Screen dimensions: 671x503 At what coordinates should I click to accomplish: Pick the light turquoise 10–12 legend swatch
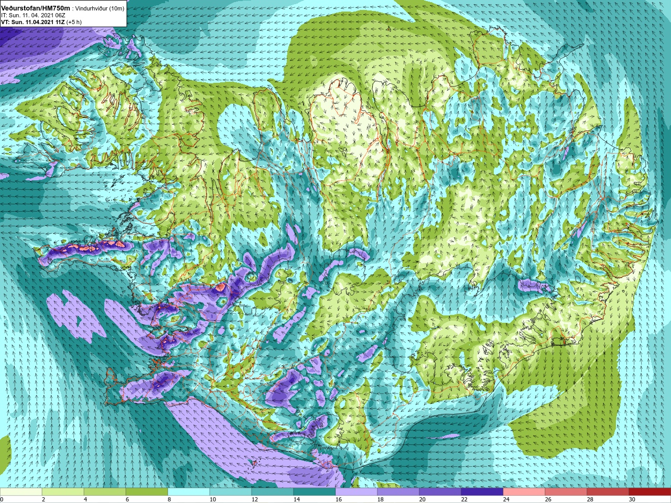coord(231,492)
